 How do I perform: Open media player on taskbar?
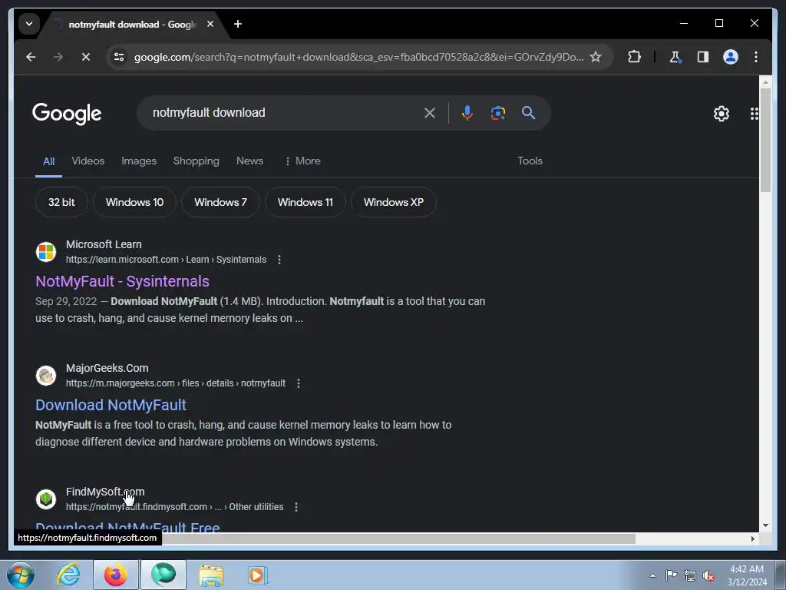point(258,575)
